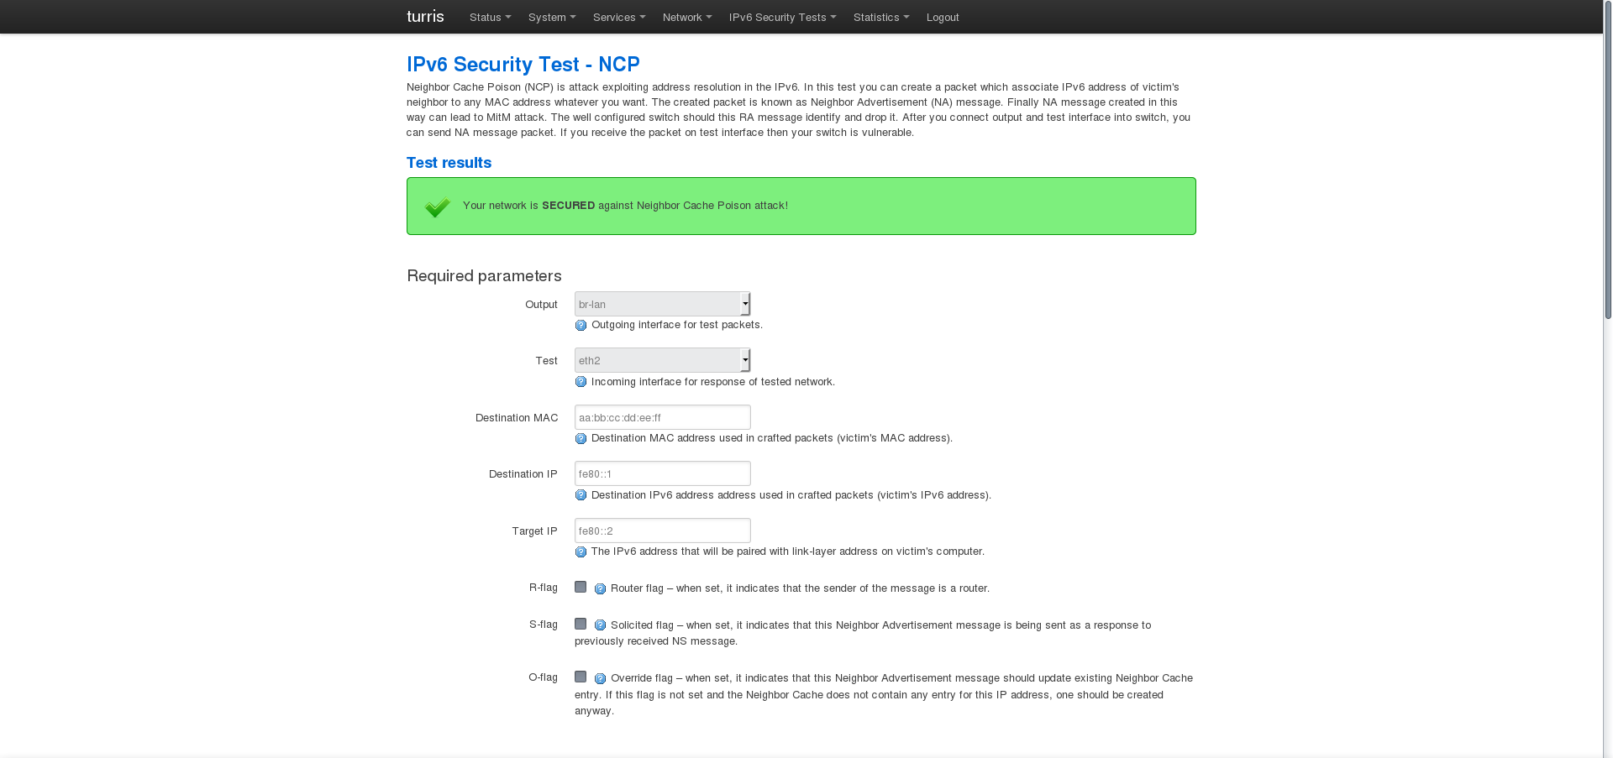The height and width of the screenshot is (758, 1613).
Task: Click the turris brand link
Action: (425, 17)
